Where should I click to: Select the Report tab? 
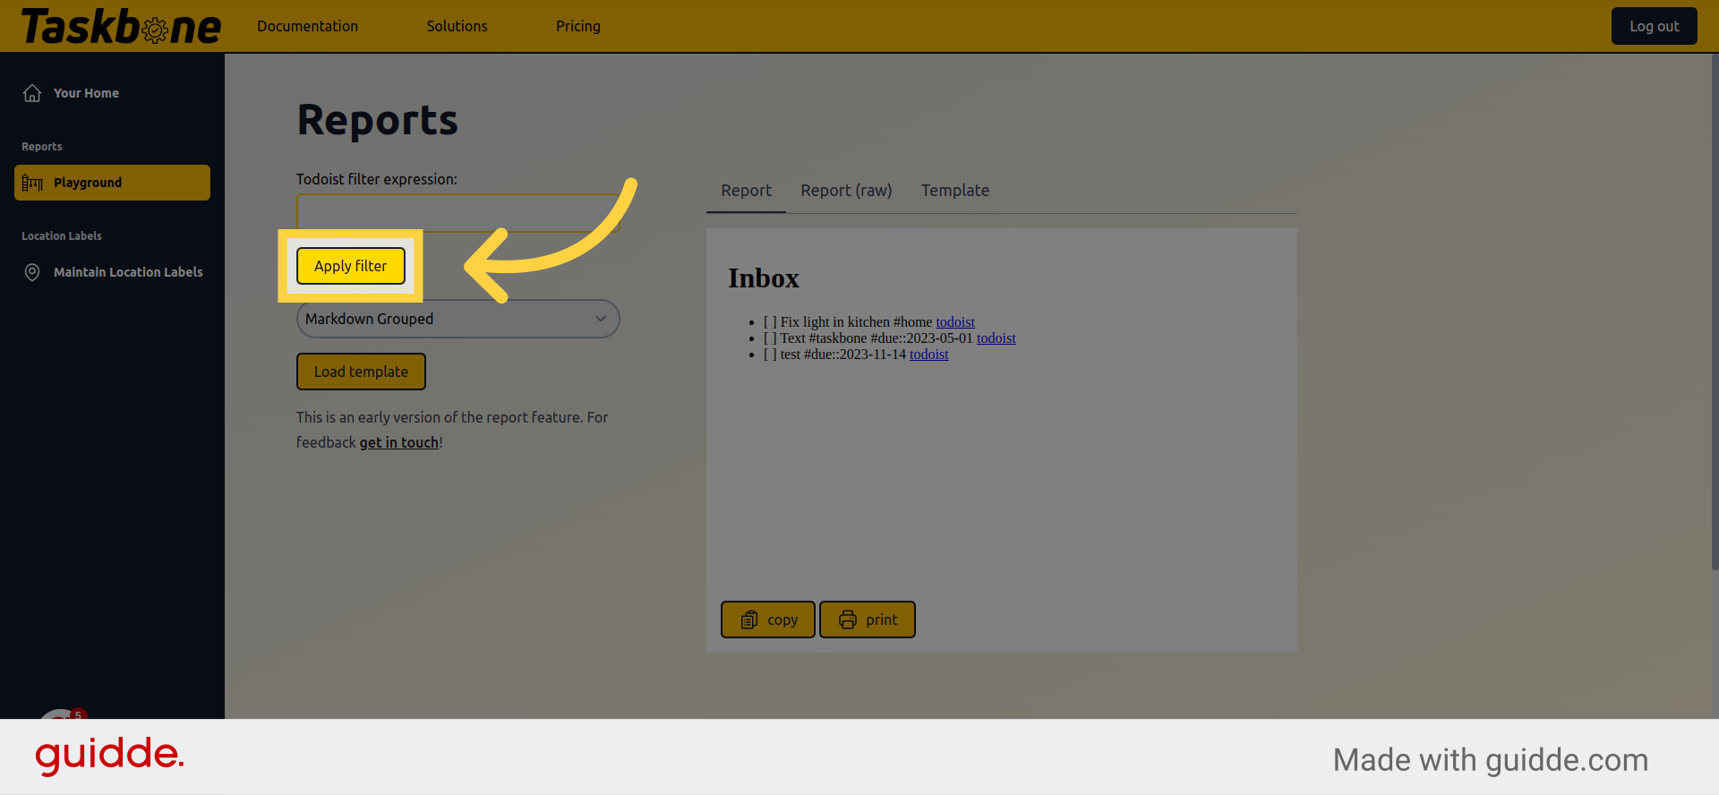tap(746, 191)
